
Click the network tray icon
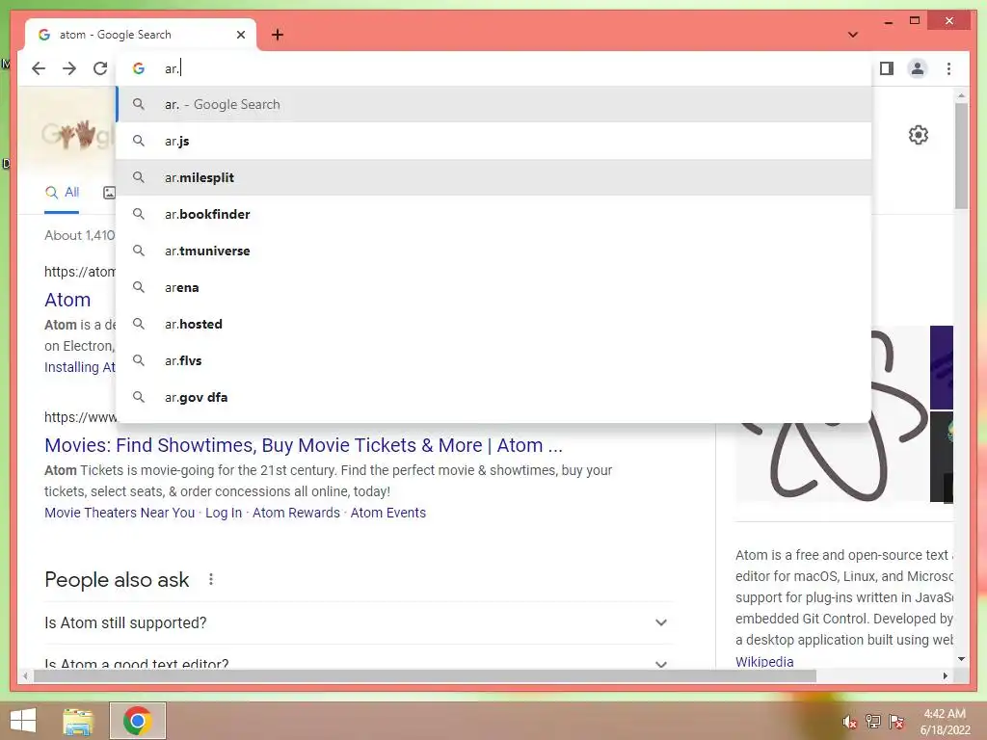coord(873,722)
